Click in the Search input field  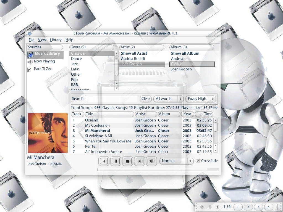(x=112, y=99)
